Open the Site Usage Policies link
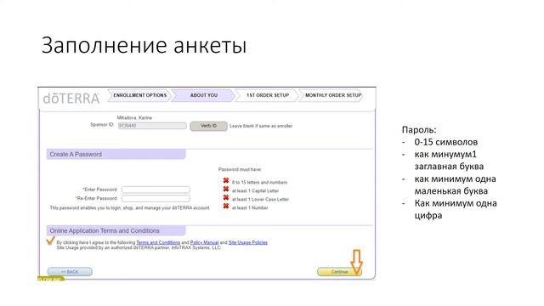 coord(248,242)
